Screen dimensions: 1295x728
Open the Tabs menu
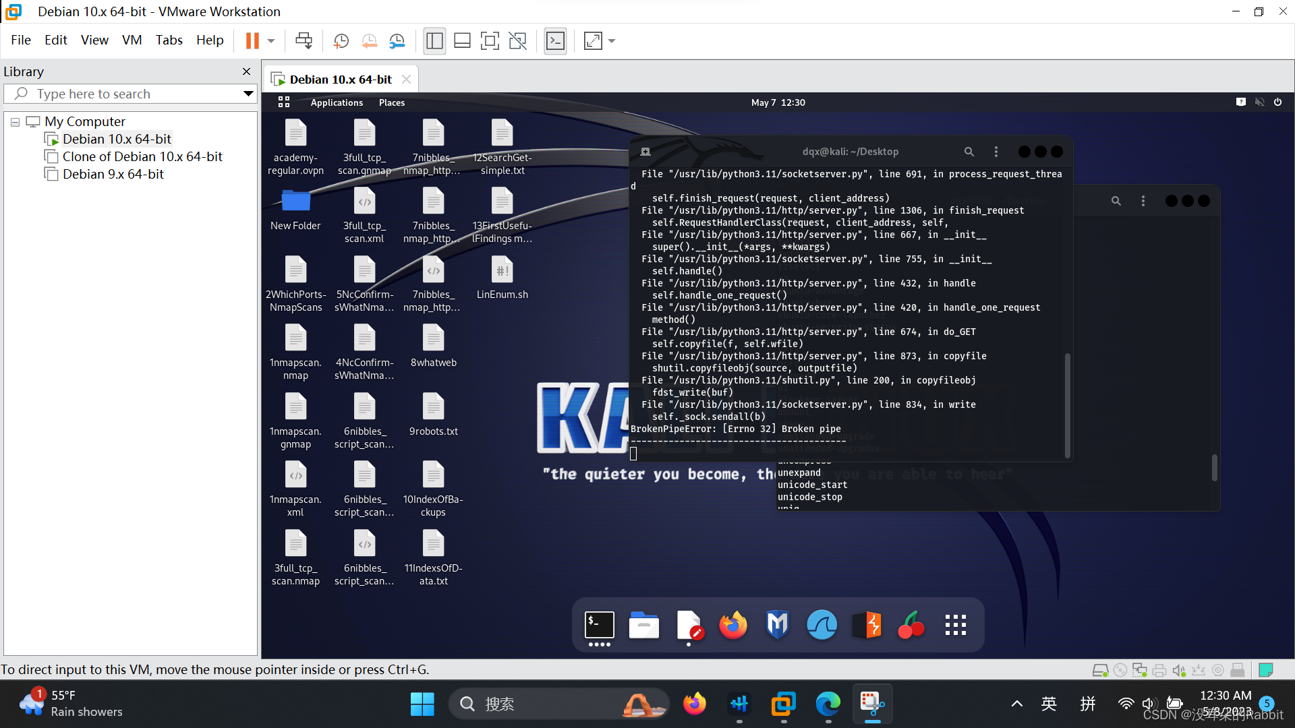(x=169, y=40)
